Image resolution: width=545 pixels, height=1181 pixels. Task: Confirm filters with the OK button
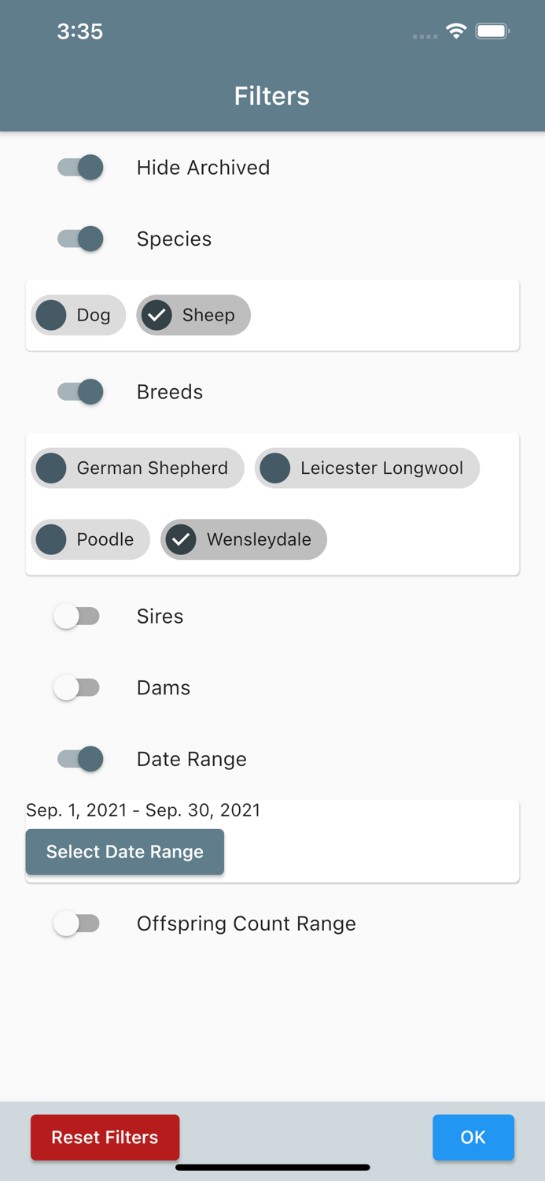tap(473, 1137)
